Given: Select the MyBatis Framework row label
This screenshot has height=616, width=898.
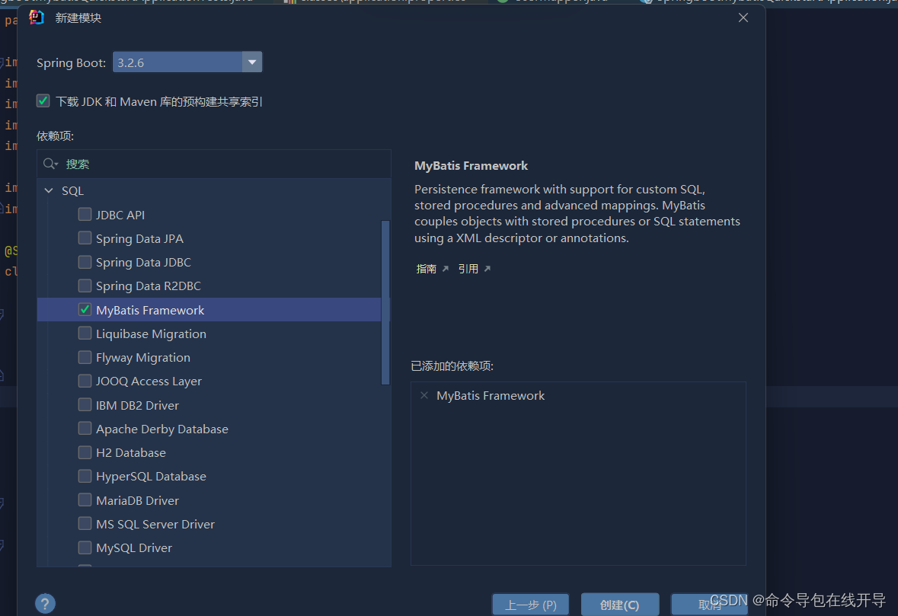Looking at the screenshot, I should (x=150, y=311).
